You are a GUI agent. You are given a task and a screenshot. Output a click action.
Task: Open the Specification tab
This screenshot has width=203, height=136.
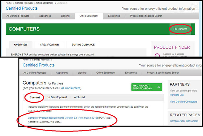[x=50, y=45]
